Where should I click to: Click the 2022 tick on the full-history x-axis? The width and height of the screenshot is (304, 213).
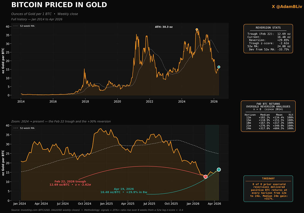coord(149,101)
